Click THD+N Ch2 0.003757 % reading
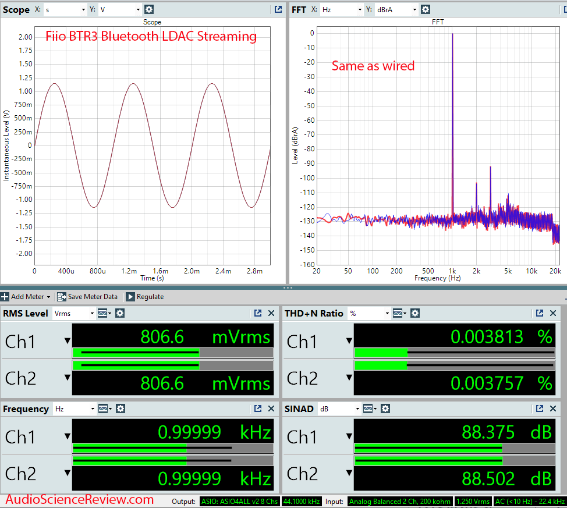Screen dimensions: 567x508 502,383
